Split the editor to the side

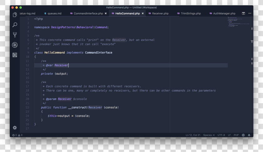(243, 13)
